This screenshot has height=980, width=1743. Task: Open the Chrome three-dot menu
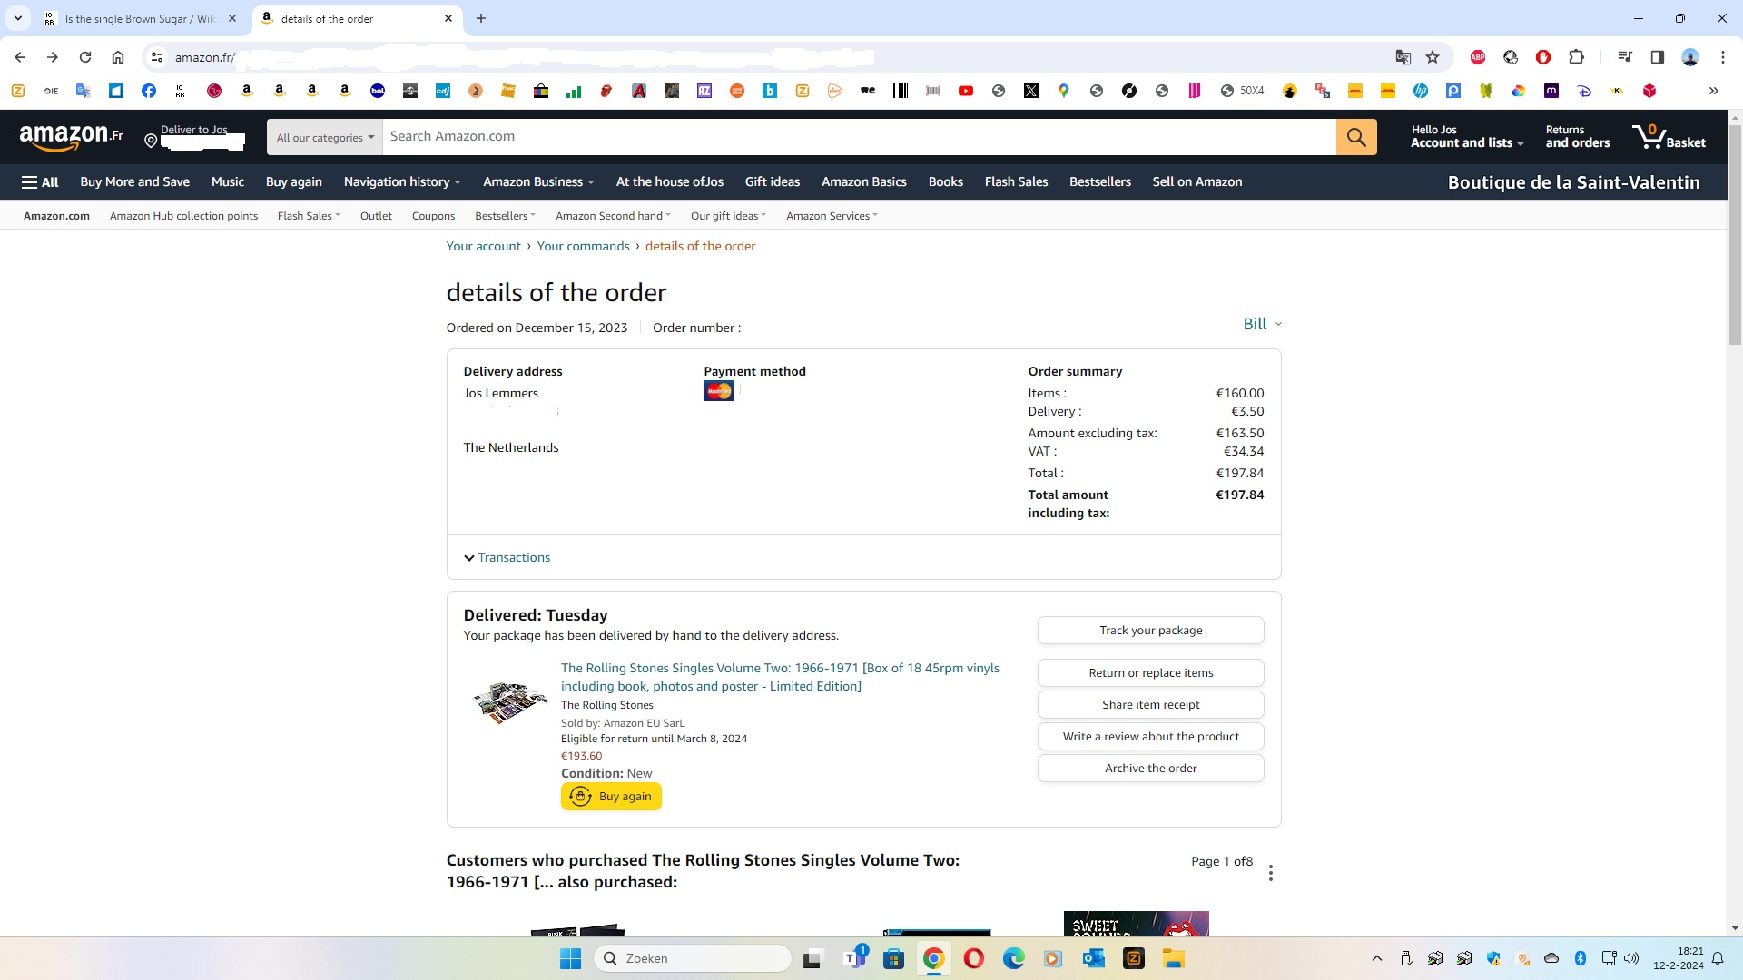tap(1723, 57)
